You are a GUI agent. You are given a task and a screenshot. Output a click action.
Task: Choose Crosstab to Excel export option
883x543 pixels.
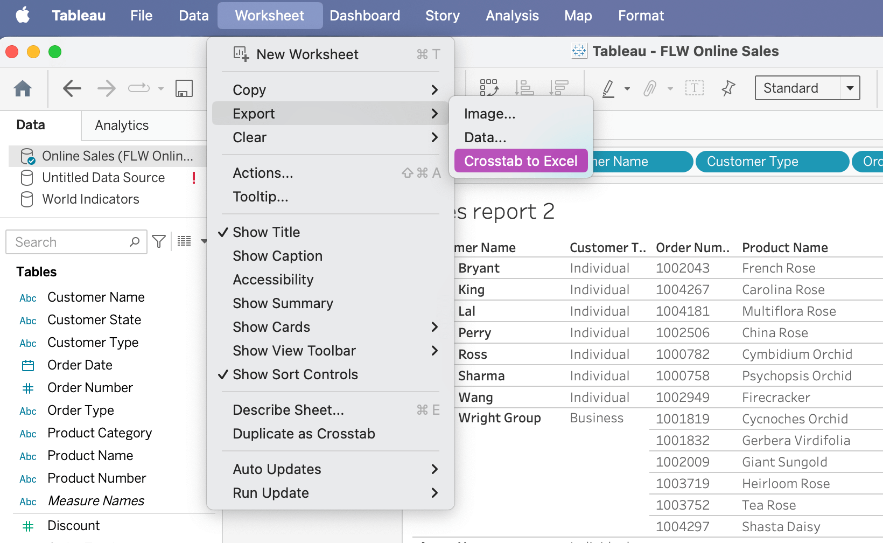pyautogui.click(x=520, y=161)
